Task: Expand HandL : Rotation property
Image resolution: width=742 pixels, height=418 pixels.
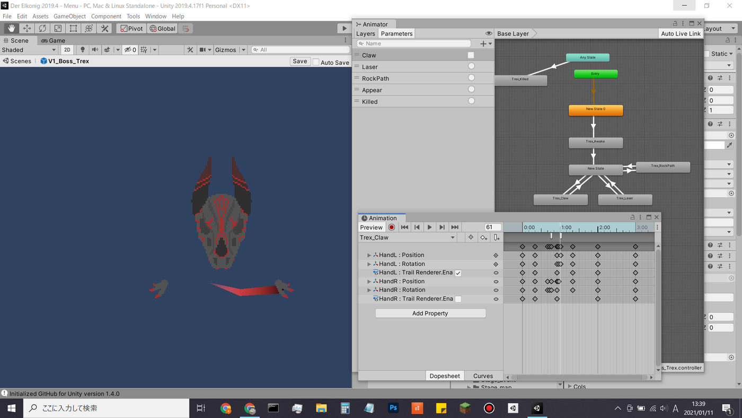Action: click(369, 264)
